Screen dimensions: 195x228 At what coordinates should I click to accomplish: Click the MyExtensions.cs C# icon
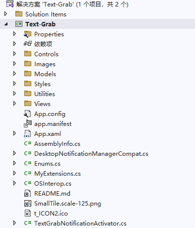tap(28, 173)
